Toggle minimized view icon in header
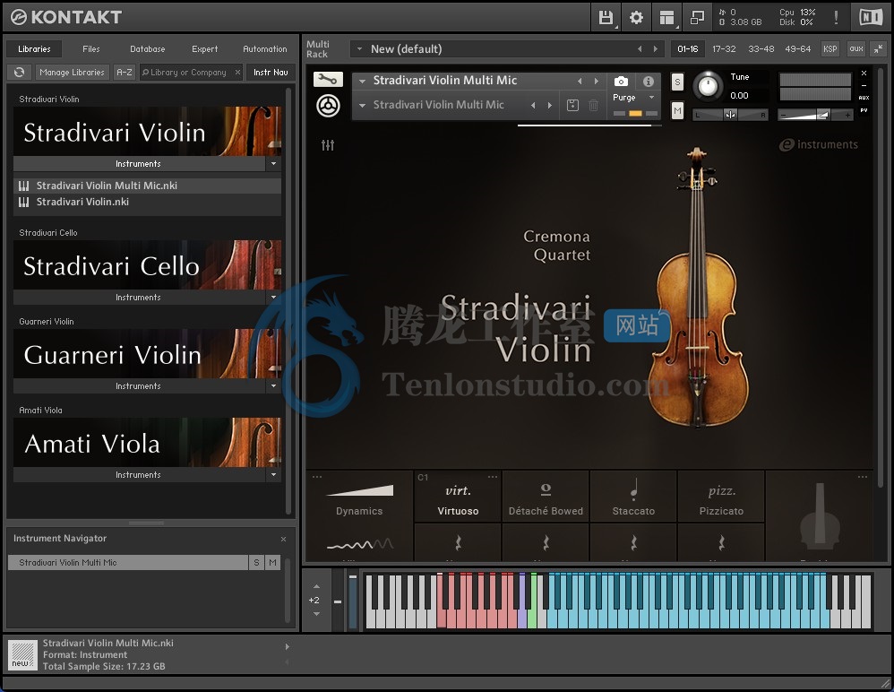Viewport: 894px width, 692px height. click(697, 18)
